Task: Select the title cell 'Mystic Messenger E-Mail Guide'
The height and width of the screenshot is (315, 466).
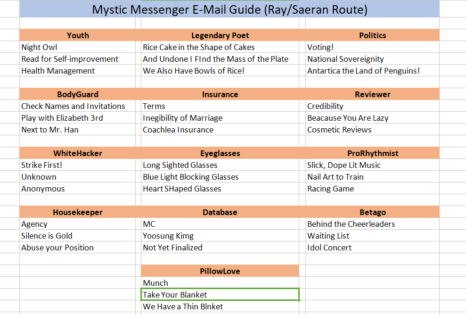Action: coord(229,9)
